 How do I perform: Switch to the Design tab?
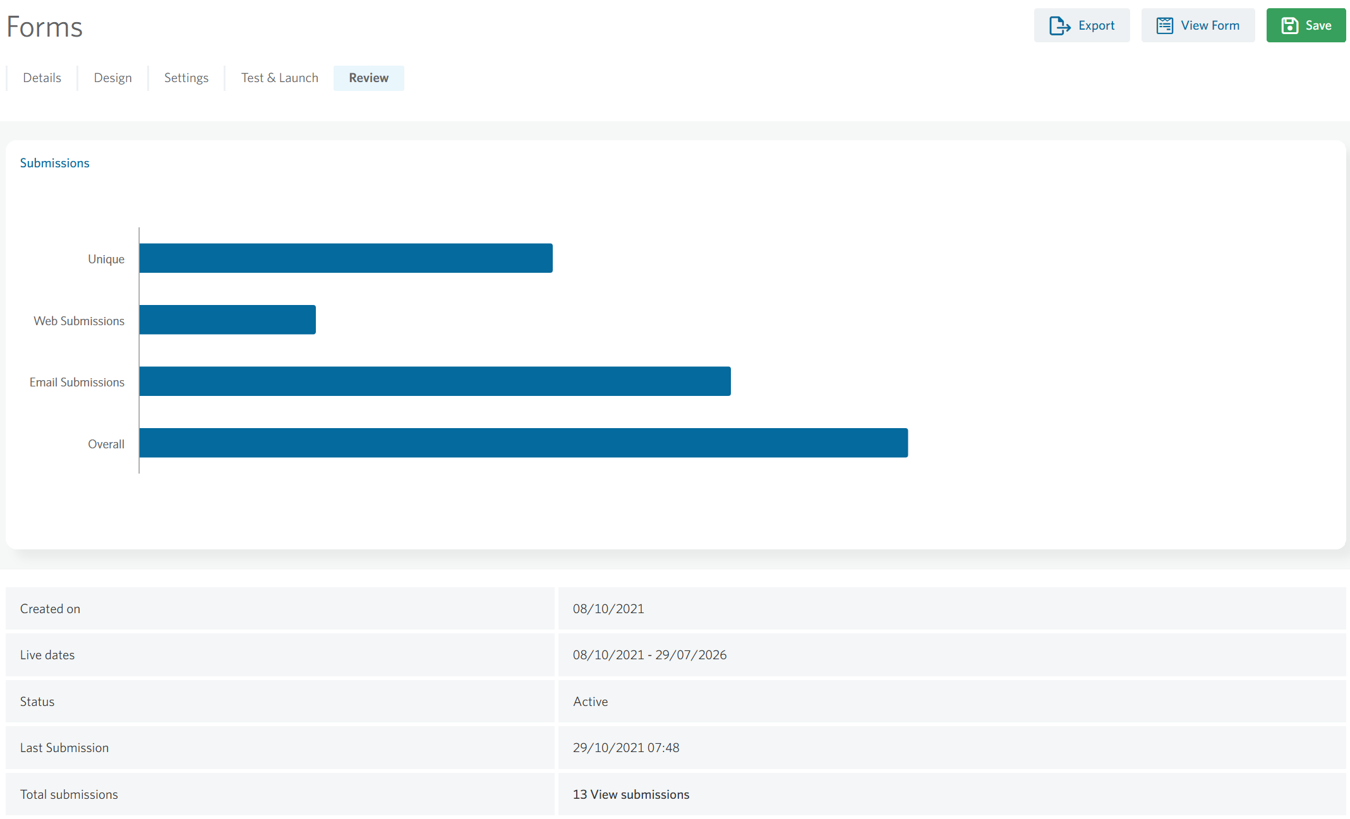pos(113,78)
